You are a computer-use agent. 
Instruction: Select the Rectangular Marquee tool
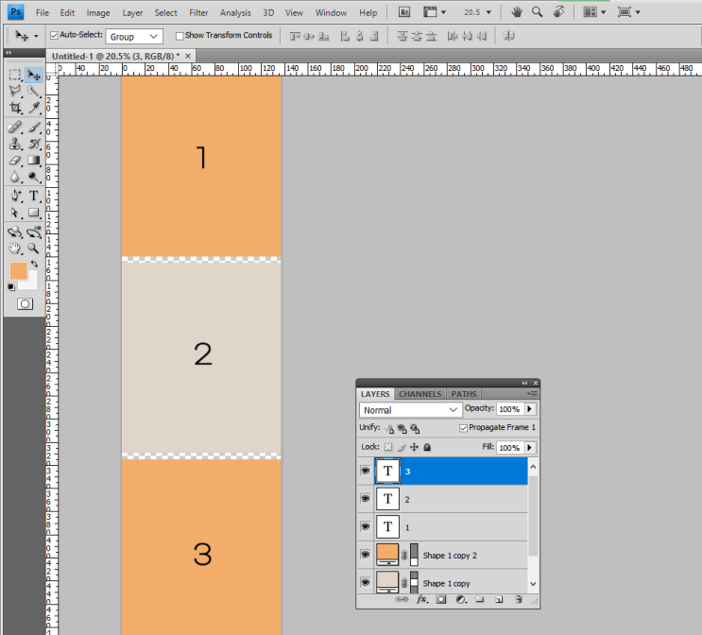coord(15,75)
